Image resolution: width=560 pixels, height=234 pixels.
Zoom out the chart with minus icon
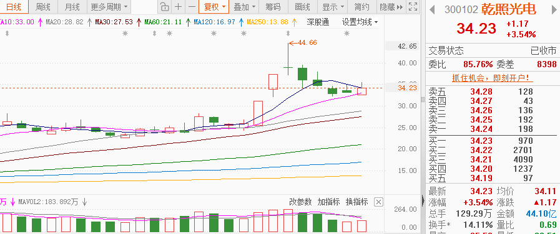(x=192, y=7)
